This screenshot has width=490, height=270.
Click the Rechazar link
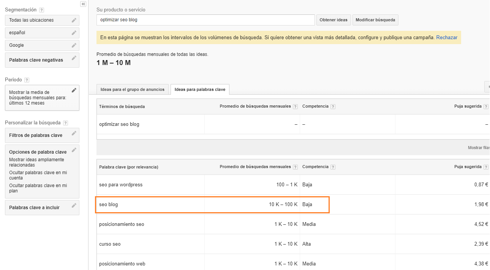tap(447, 38)
